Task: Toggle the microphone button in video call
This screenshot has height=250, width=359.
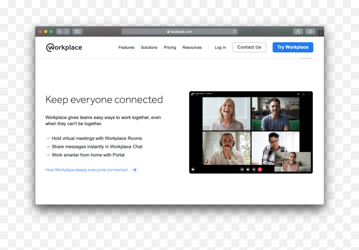Action: tap(254, 169)
